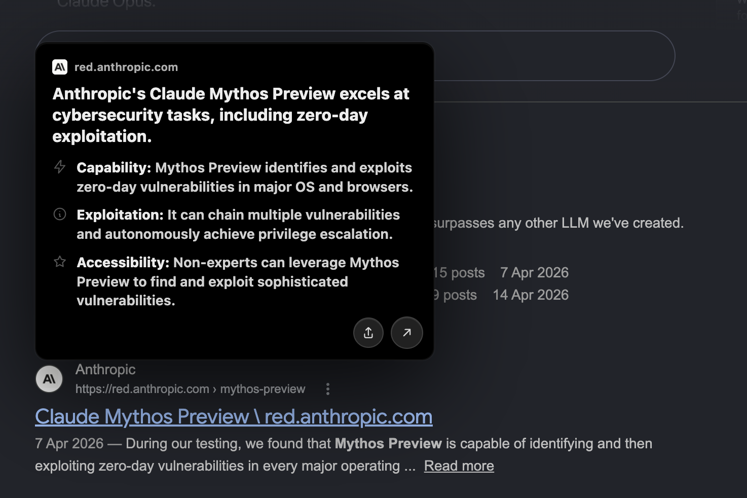Image resolution: width=747 pixels, height=498 pixels.
Task: Click the Anthropic logo in preview card header
Action: click(x=60, y=67)
